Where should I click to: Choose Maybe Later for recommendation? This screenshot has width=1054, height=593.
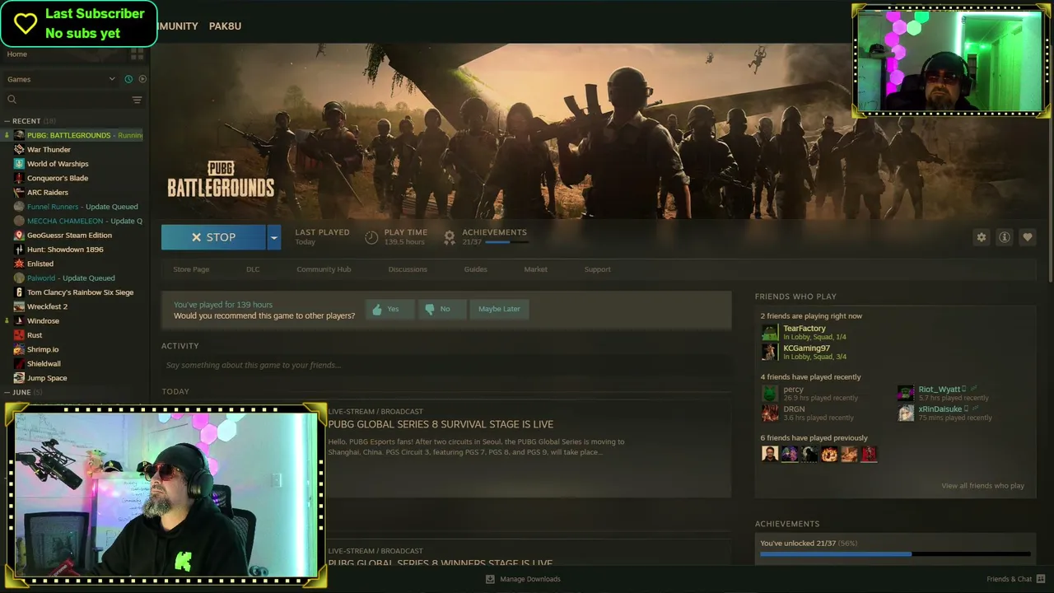pos(499,309)
